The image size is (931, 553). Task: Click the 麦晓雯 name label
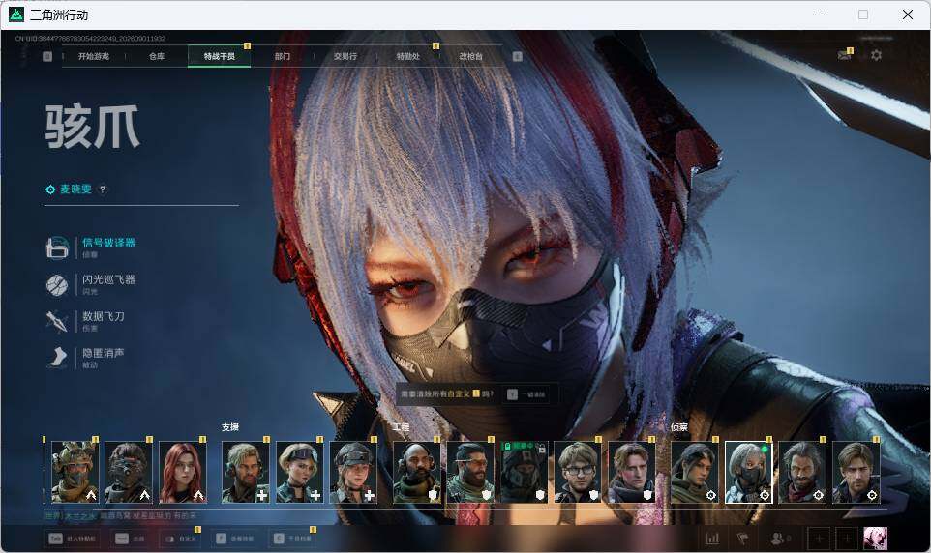pyautogui.click(x=75, y=189)
